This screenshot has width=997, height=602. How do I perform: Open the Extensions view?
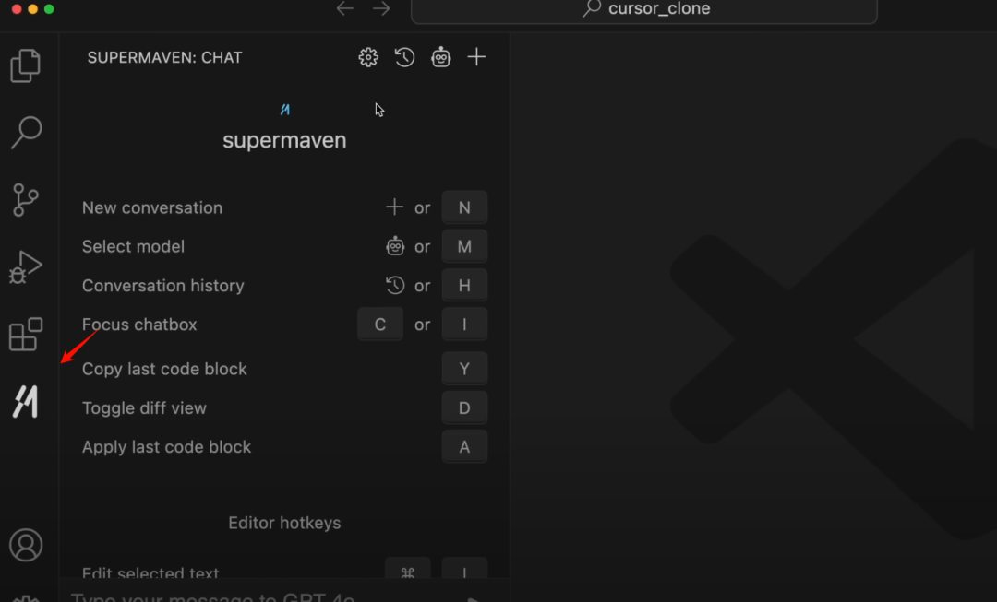(x=26, y=335)
